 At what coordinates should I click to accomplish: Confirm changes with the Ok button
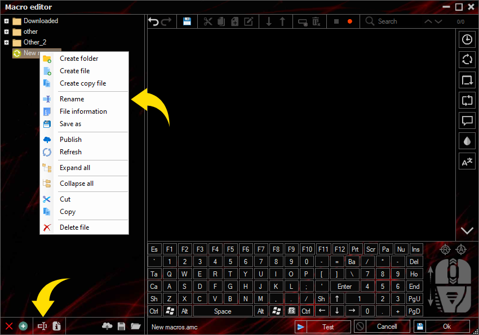pyautogui.click(x=447, y=326)
